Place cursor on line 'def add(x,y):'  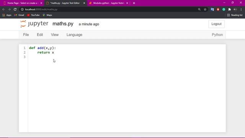tap(42, 48)
